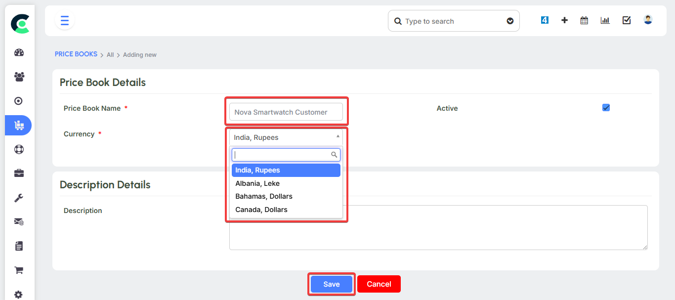
Task: Toggle the Active checkbox
Action: pos(606,108)
